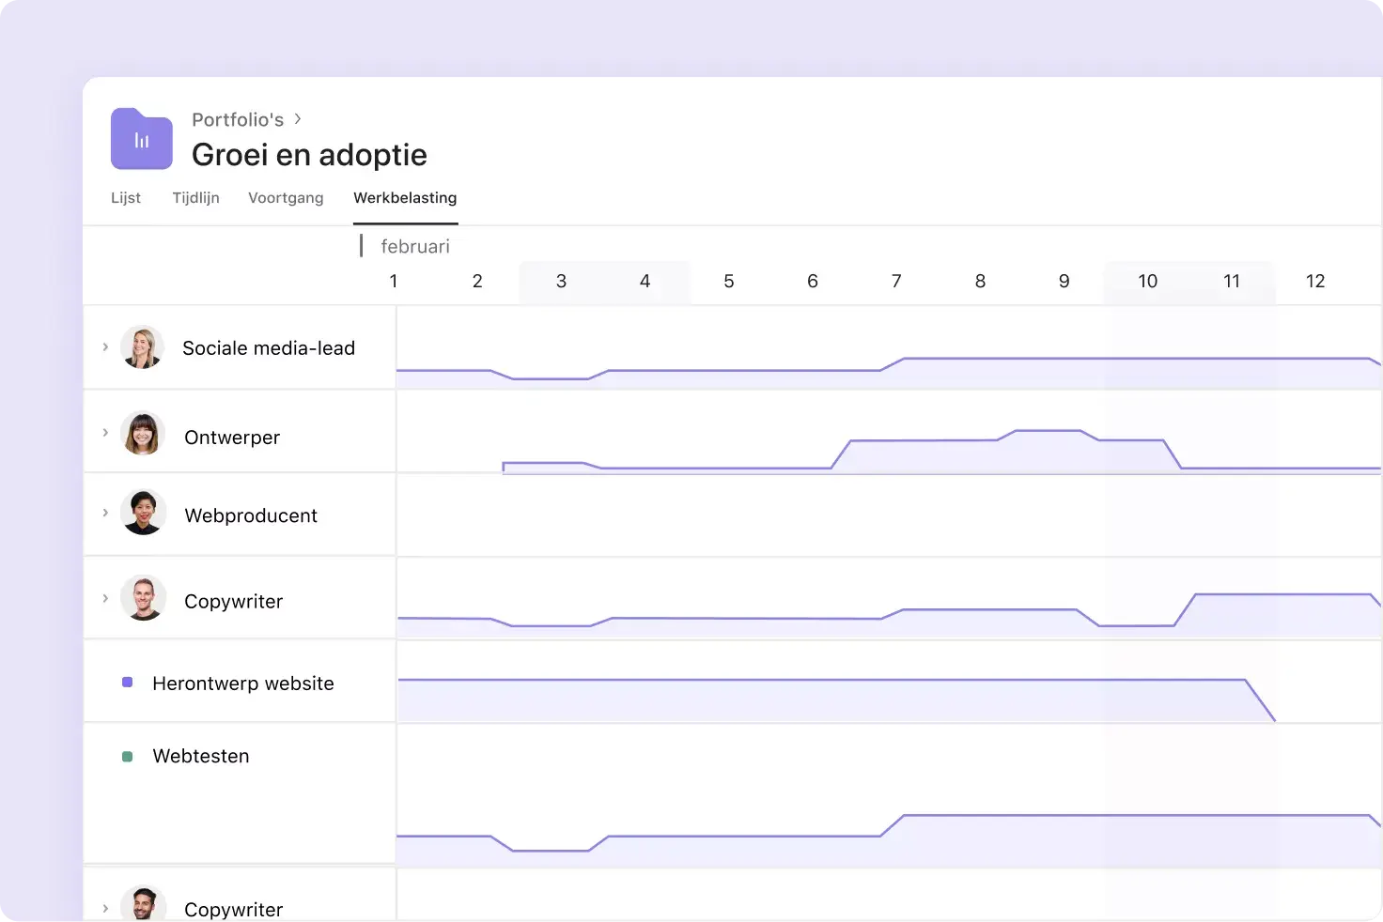
Task: Select day 10 in the februari timeline
Action: point(1147,282)
